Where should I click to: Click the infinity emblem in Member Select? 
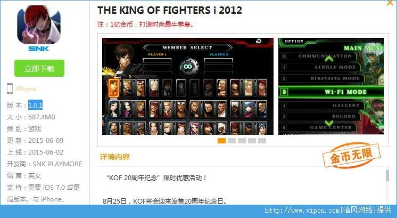pyautogui.click(x=188, y=67)
